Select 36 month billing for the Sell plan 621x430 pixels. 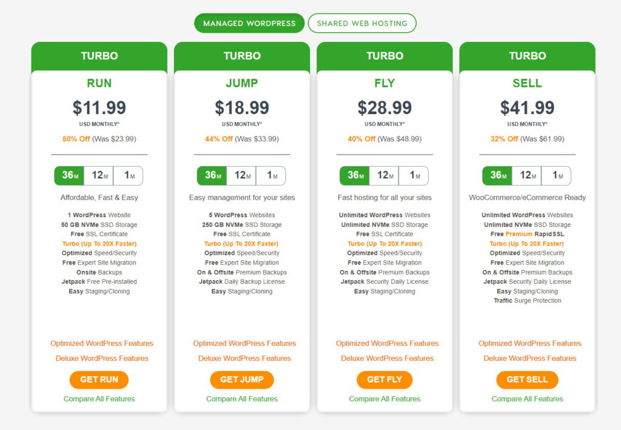click(497, 175)
